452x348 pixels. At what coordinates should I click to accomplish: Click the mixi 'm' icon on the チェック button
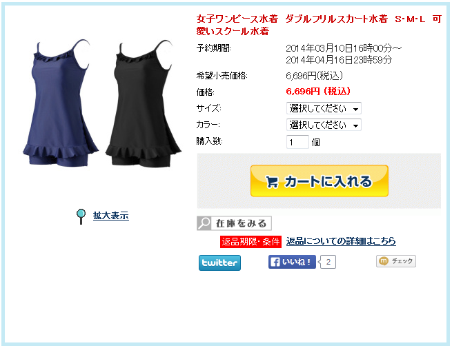tap(384, 261)
